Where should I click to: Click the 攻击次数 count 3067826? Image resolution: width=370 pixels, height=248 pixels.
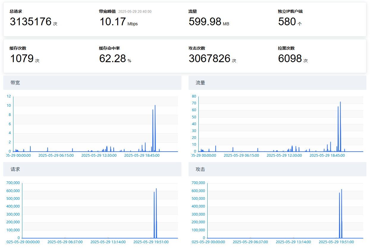[x=209, y=59]
